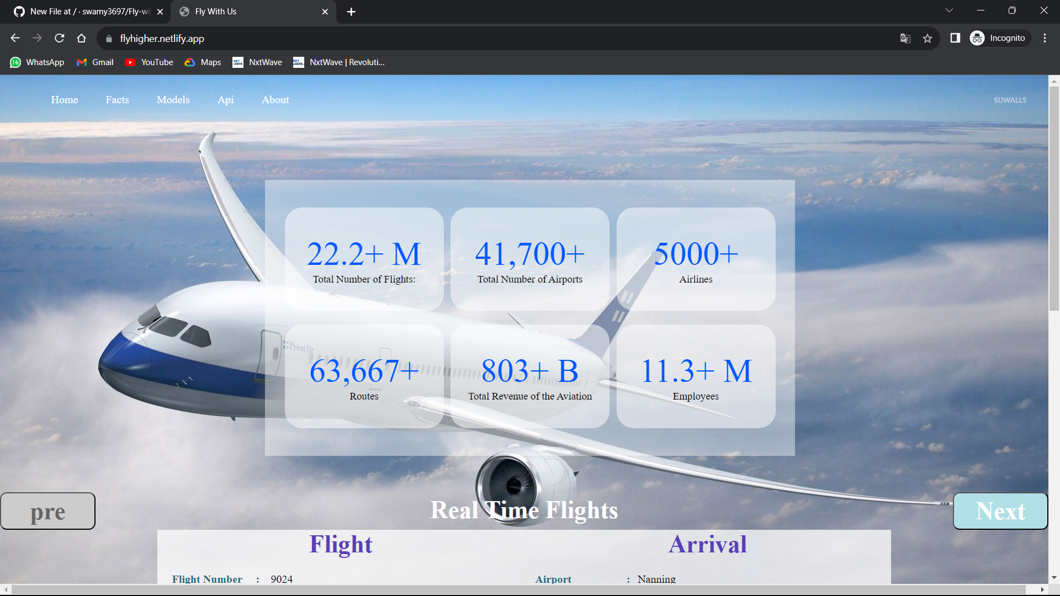Open WhatsApp bookmark
The height and width of the screenshot is (596, 1060).
[37, 62]
